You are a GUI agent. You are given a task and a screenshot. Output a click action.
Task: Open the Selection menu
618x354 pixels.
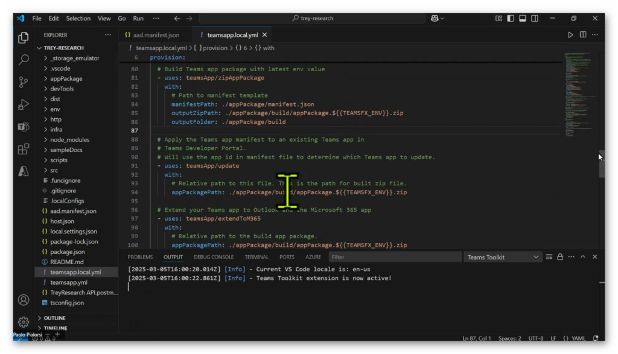coord(78,18)
